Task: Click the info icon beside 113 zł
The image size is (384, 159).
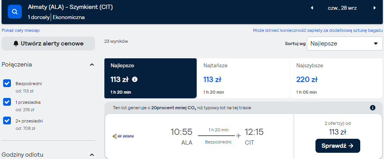Action: 135,79
